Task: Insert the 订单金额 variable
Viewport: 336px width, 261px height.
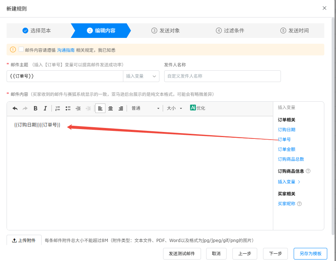Action: click(x=286, y=149)
